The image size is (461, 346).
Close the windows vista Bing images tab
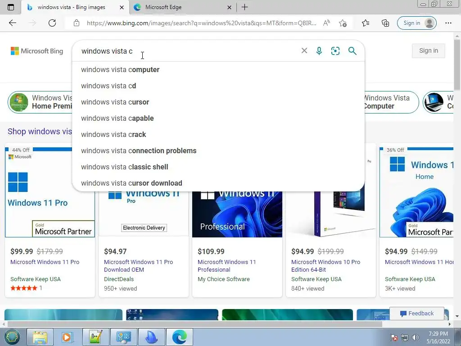122,7
